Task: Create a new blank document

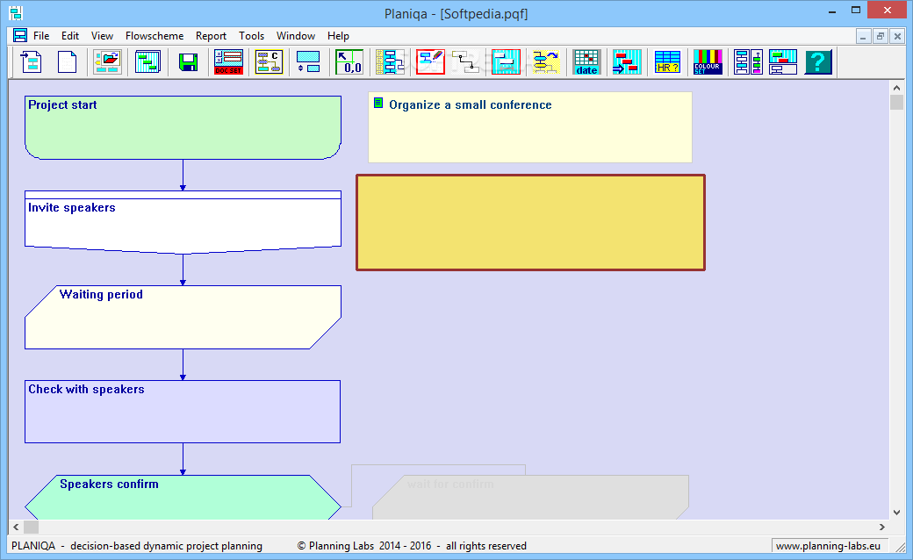Action: pyautogui.click(x=67, y=61)
